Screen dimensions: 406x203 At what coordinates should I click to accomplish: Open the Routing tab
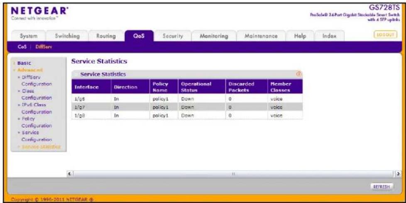click(x=106, y=36)
